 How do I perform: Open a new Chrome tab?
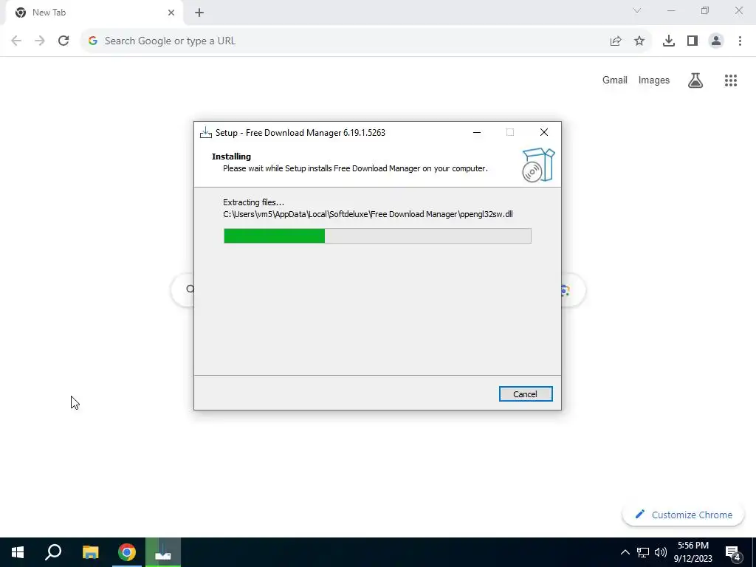(x=199, y=13)
